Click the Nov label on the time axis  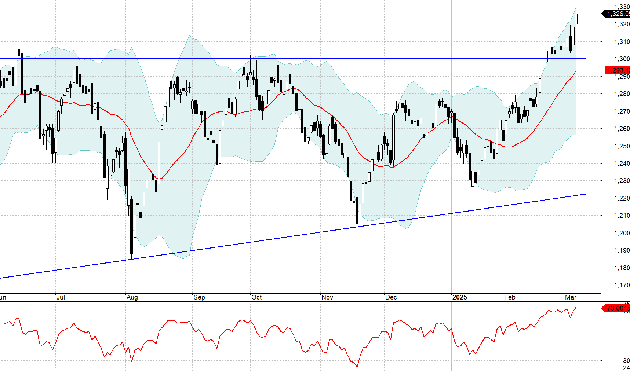click(327, 297)
